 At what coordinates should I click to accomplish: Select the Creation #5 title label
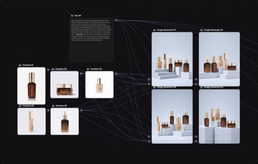61,106
